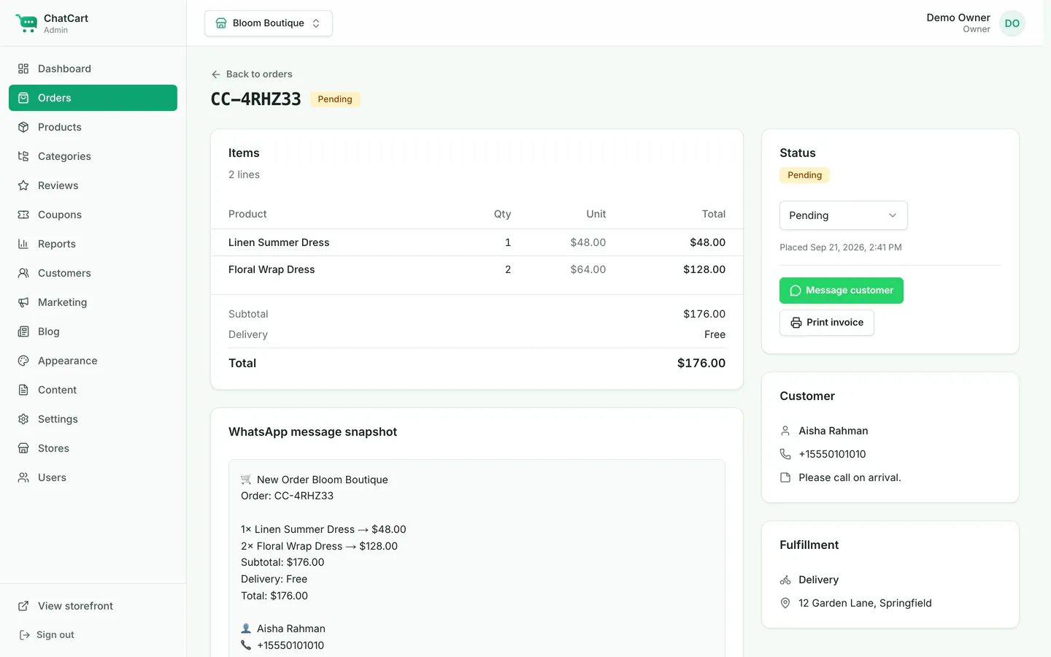Click the Reports bar chart icon
Image resolution: width=1051 pixels, height=657 pixels.
point(23,244)
